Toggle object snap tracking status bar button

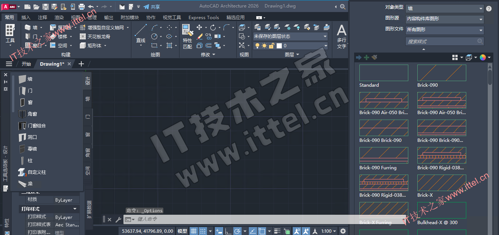pos(253,231)
